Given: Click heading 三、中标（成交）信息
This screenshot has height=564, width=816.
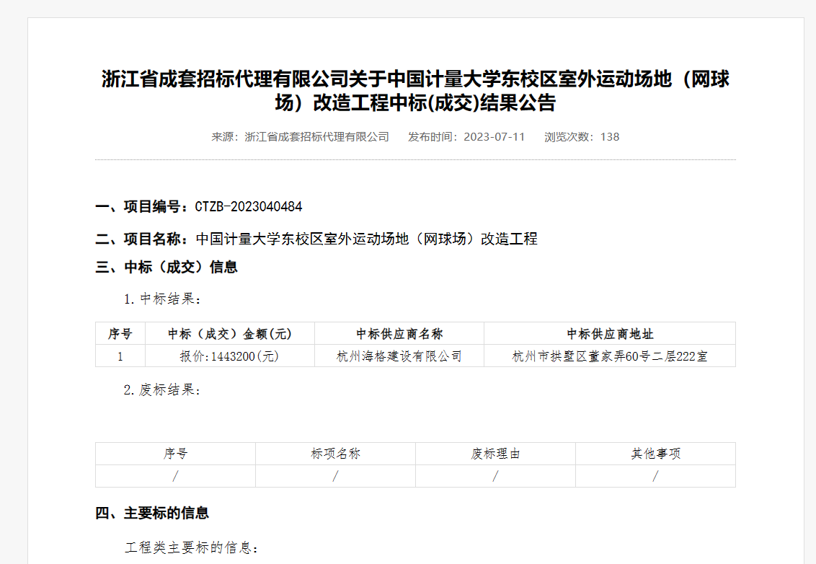Looking at the screenshot, I should (x=167, y=267).
